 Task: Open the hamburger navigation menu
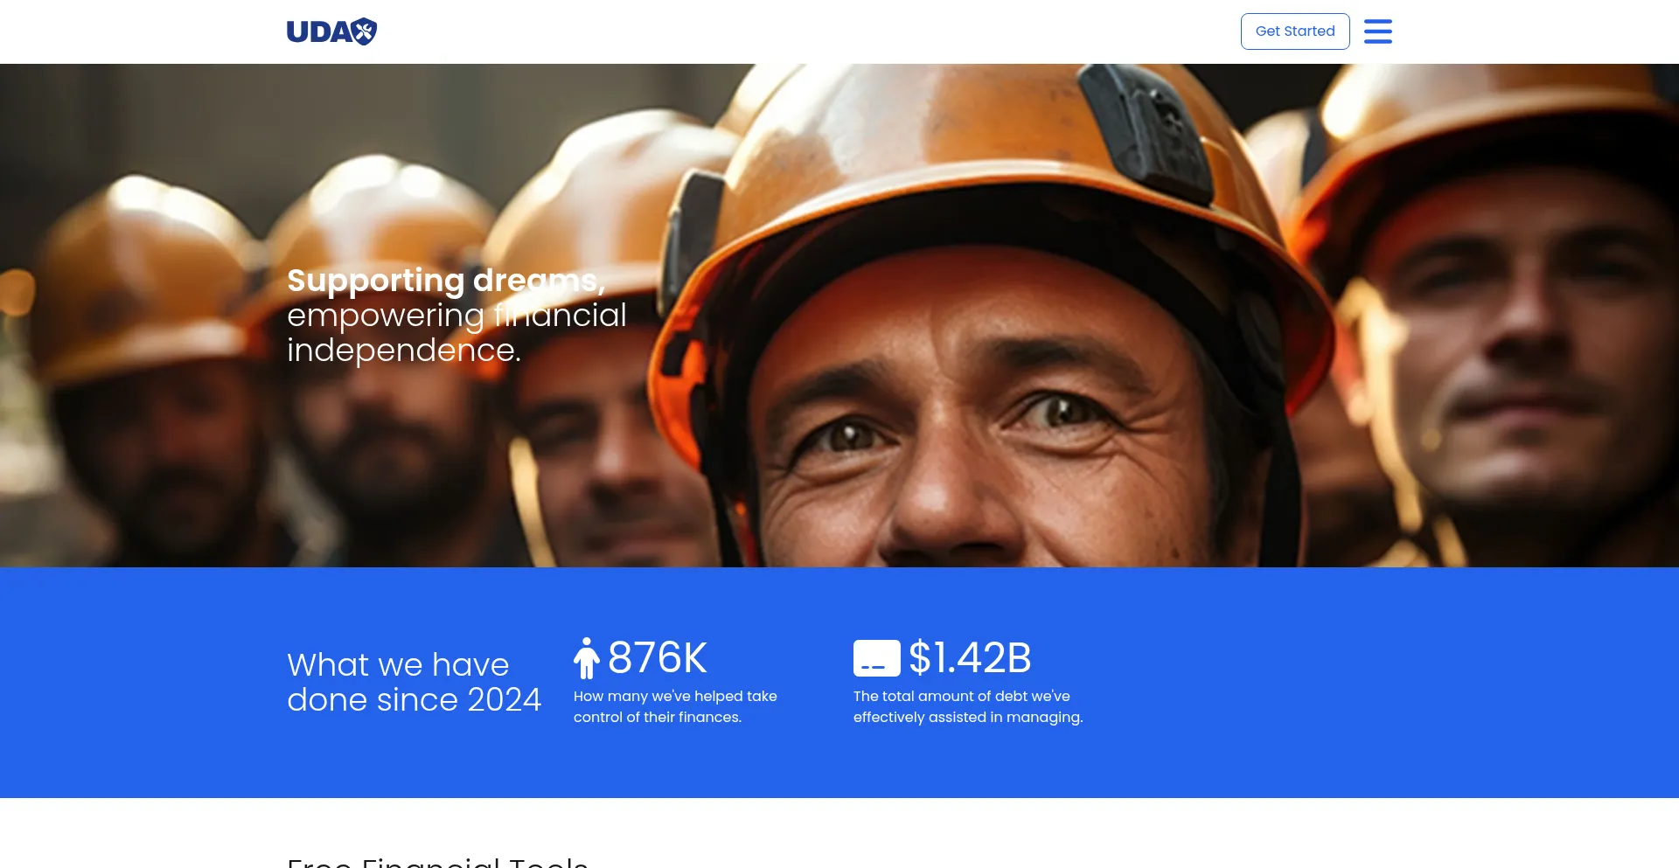1377,31
